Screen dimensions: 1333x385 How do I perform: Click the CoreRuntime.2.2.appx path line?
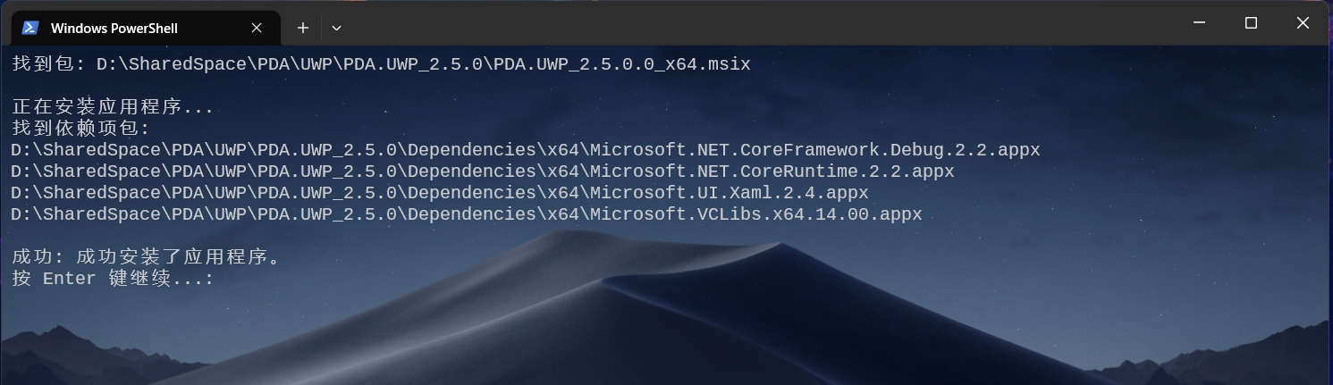pos(483,172)
